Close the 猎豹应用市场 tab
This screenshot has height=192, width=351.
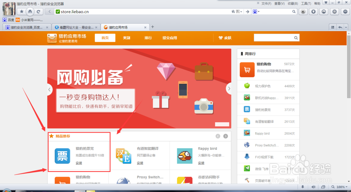[145, 27]
